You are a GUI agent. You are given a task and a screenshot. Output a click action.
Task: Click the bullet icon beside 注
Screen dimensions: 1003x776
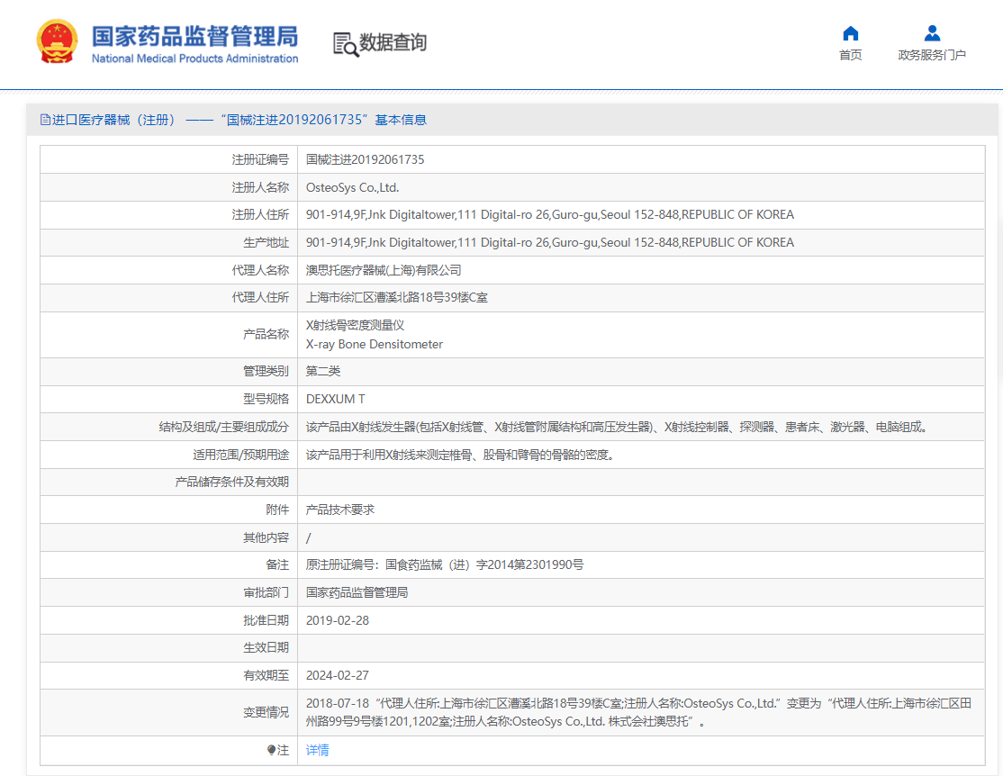pos(271,750)
